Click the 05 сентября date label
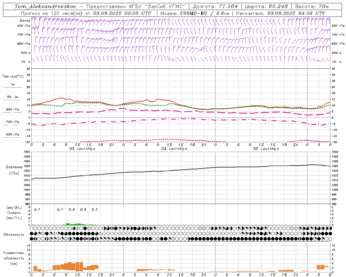 266,149
